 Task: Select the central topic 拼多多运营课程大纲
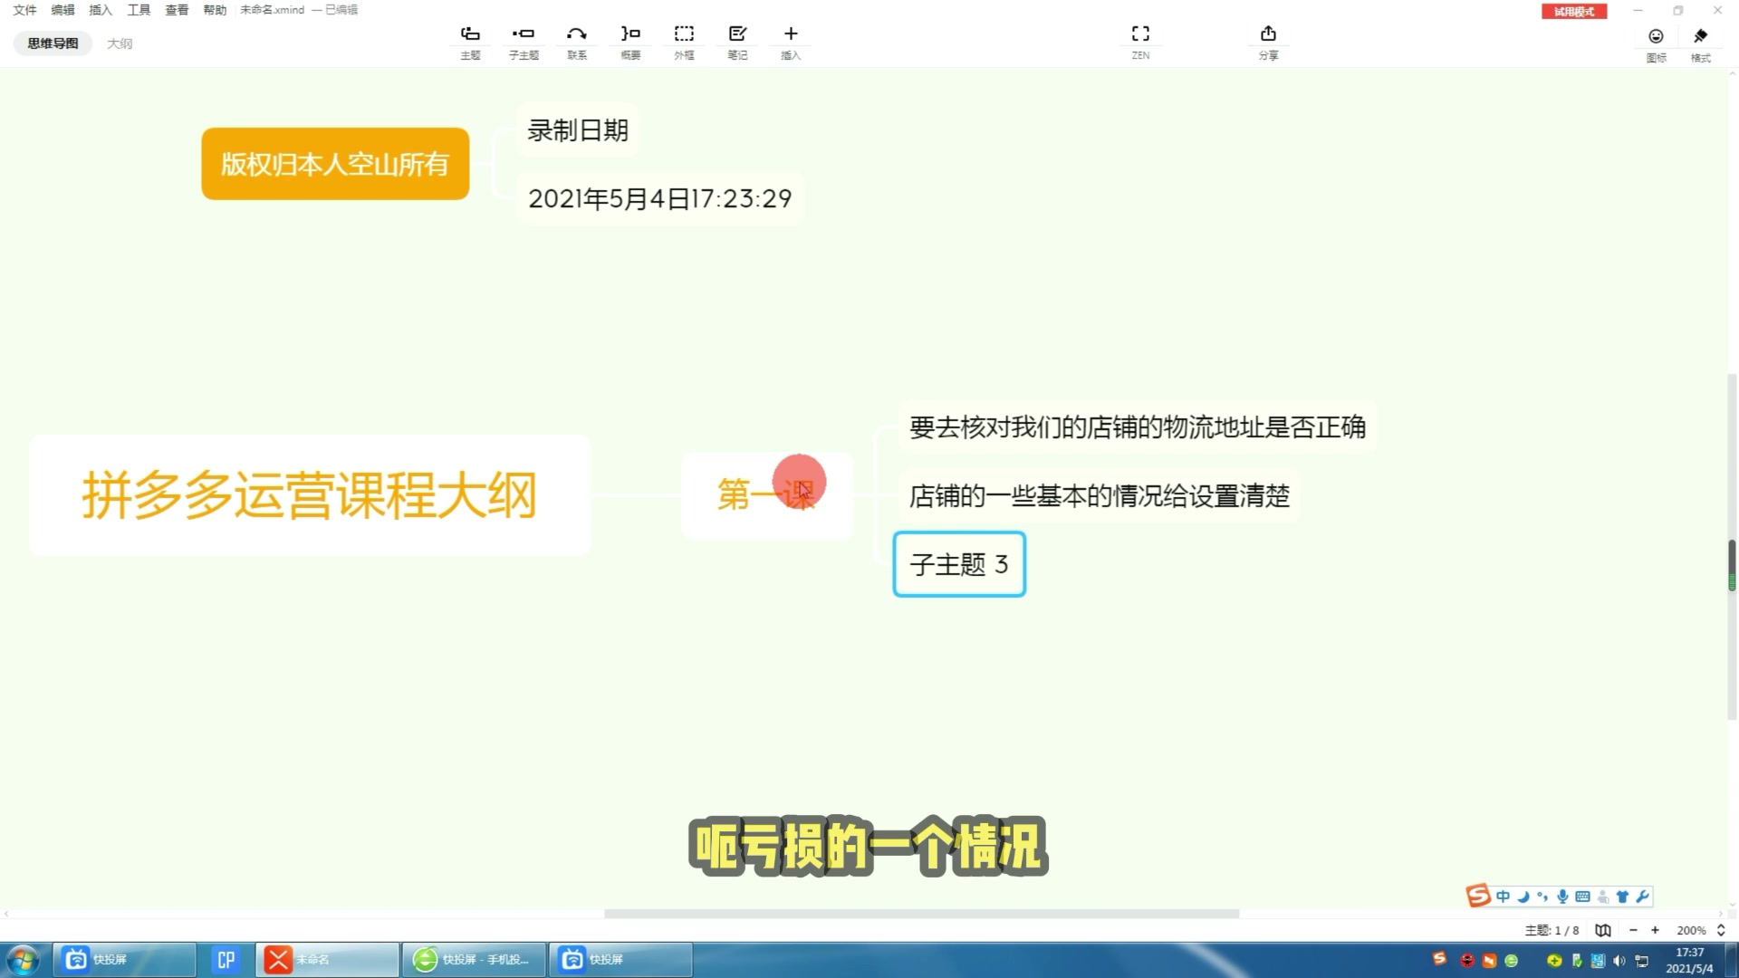click(310, 494)
